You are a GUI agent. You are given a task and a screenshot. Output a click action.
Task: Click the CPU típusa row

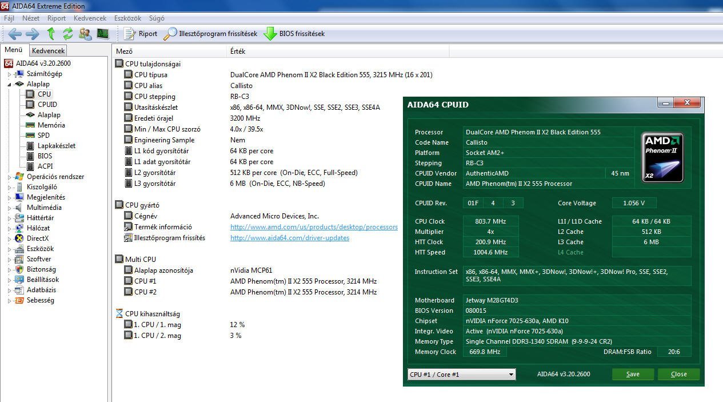pyautogui.click(x=278, y=75)
